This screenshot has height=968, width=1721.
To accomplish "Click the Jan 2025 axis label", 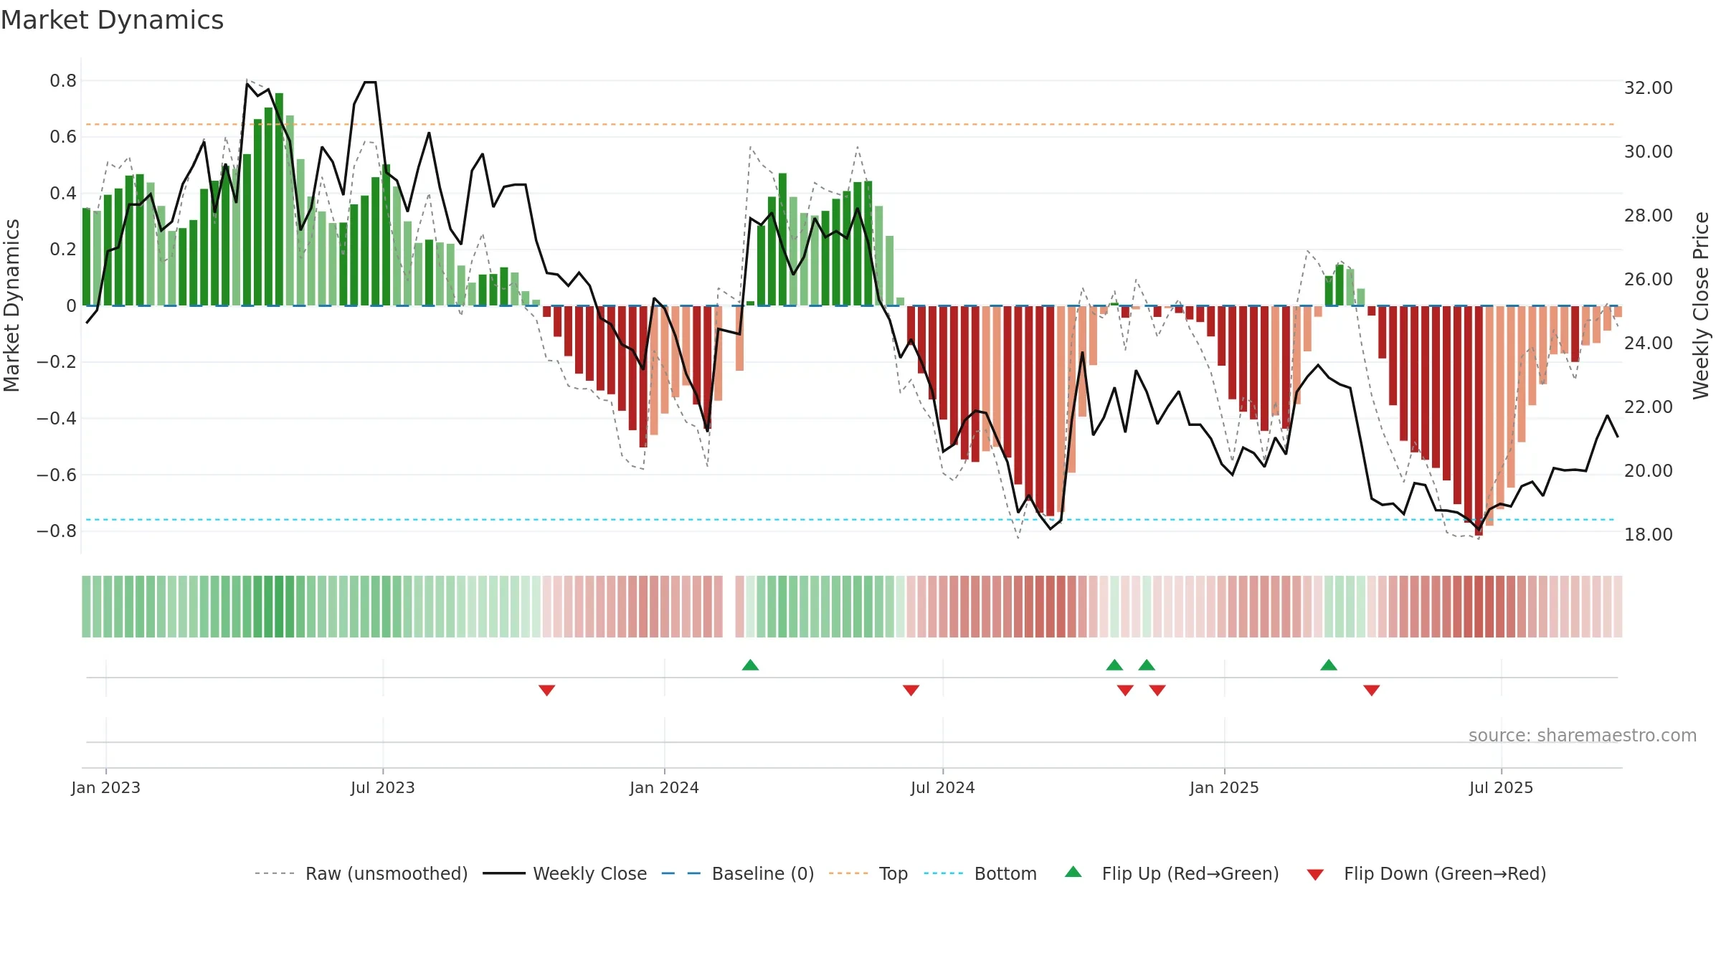I will pos(1224,787).
